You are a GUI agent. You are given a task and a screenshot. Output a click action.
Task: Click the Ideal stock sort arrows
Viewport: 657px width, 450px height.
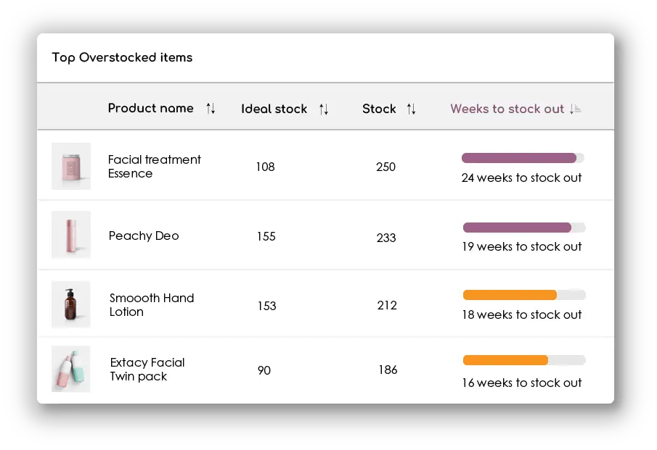[x=324, y=109]
